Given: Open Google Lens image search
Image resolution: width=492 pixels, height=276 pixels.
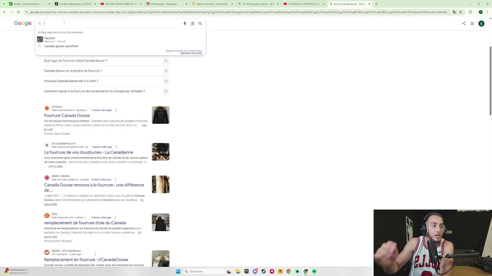Looking at the screenshot, I should (x=193, y=23).
